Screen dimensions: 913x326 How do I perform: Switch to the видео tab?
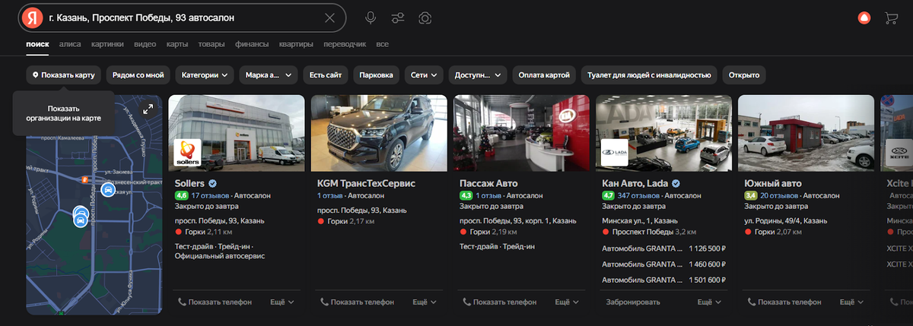(145, 44)
